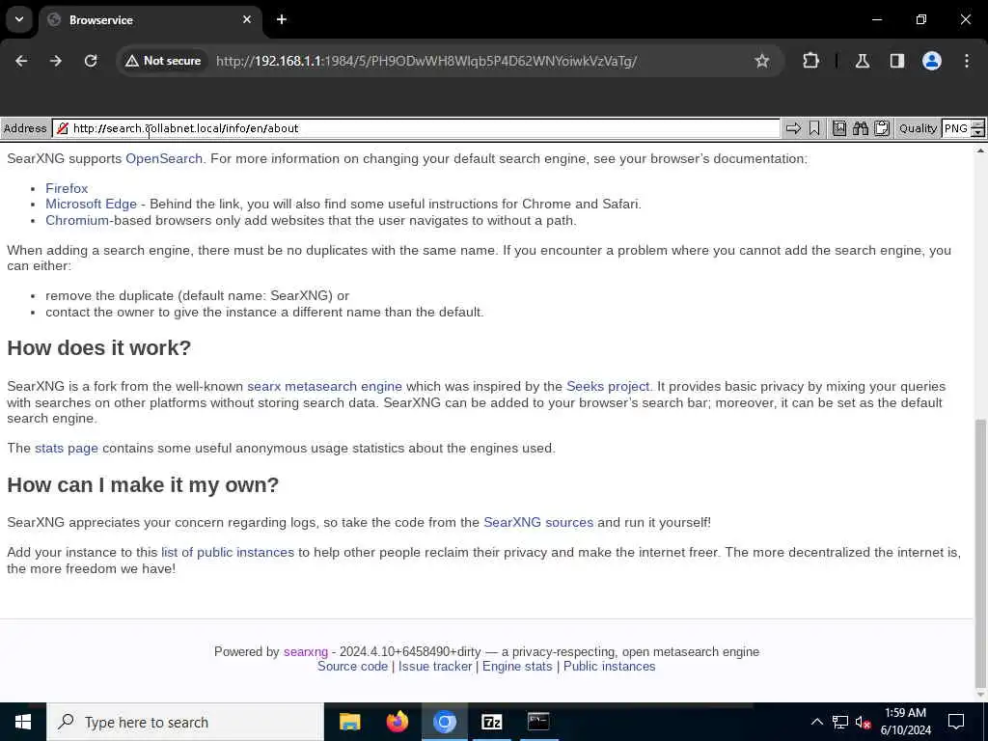Select the Browservice tab

150,20
